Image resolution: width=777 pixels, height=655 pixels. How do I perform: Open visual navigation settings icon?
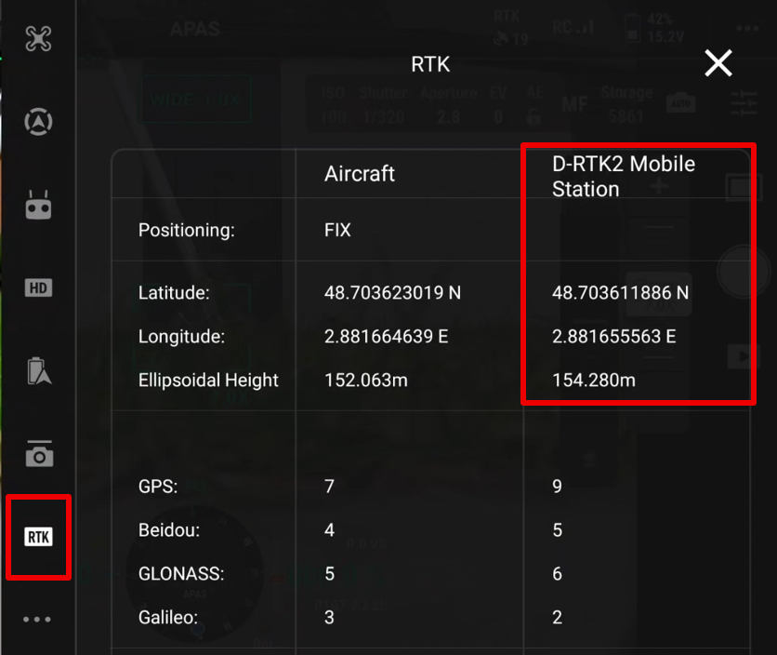(x=37, y=121)
